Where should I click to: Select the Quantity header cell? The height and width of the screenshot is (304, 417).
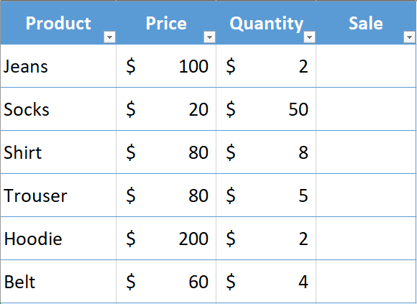266,23
